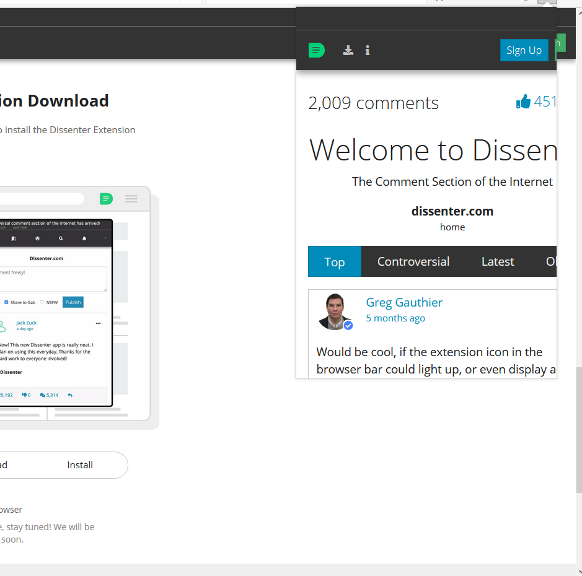Click the reply arrow icon in the preview

tap(70, 395)
